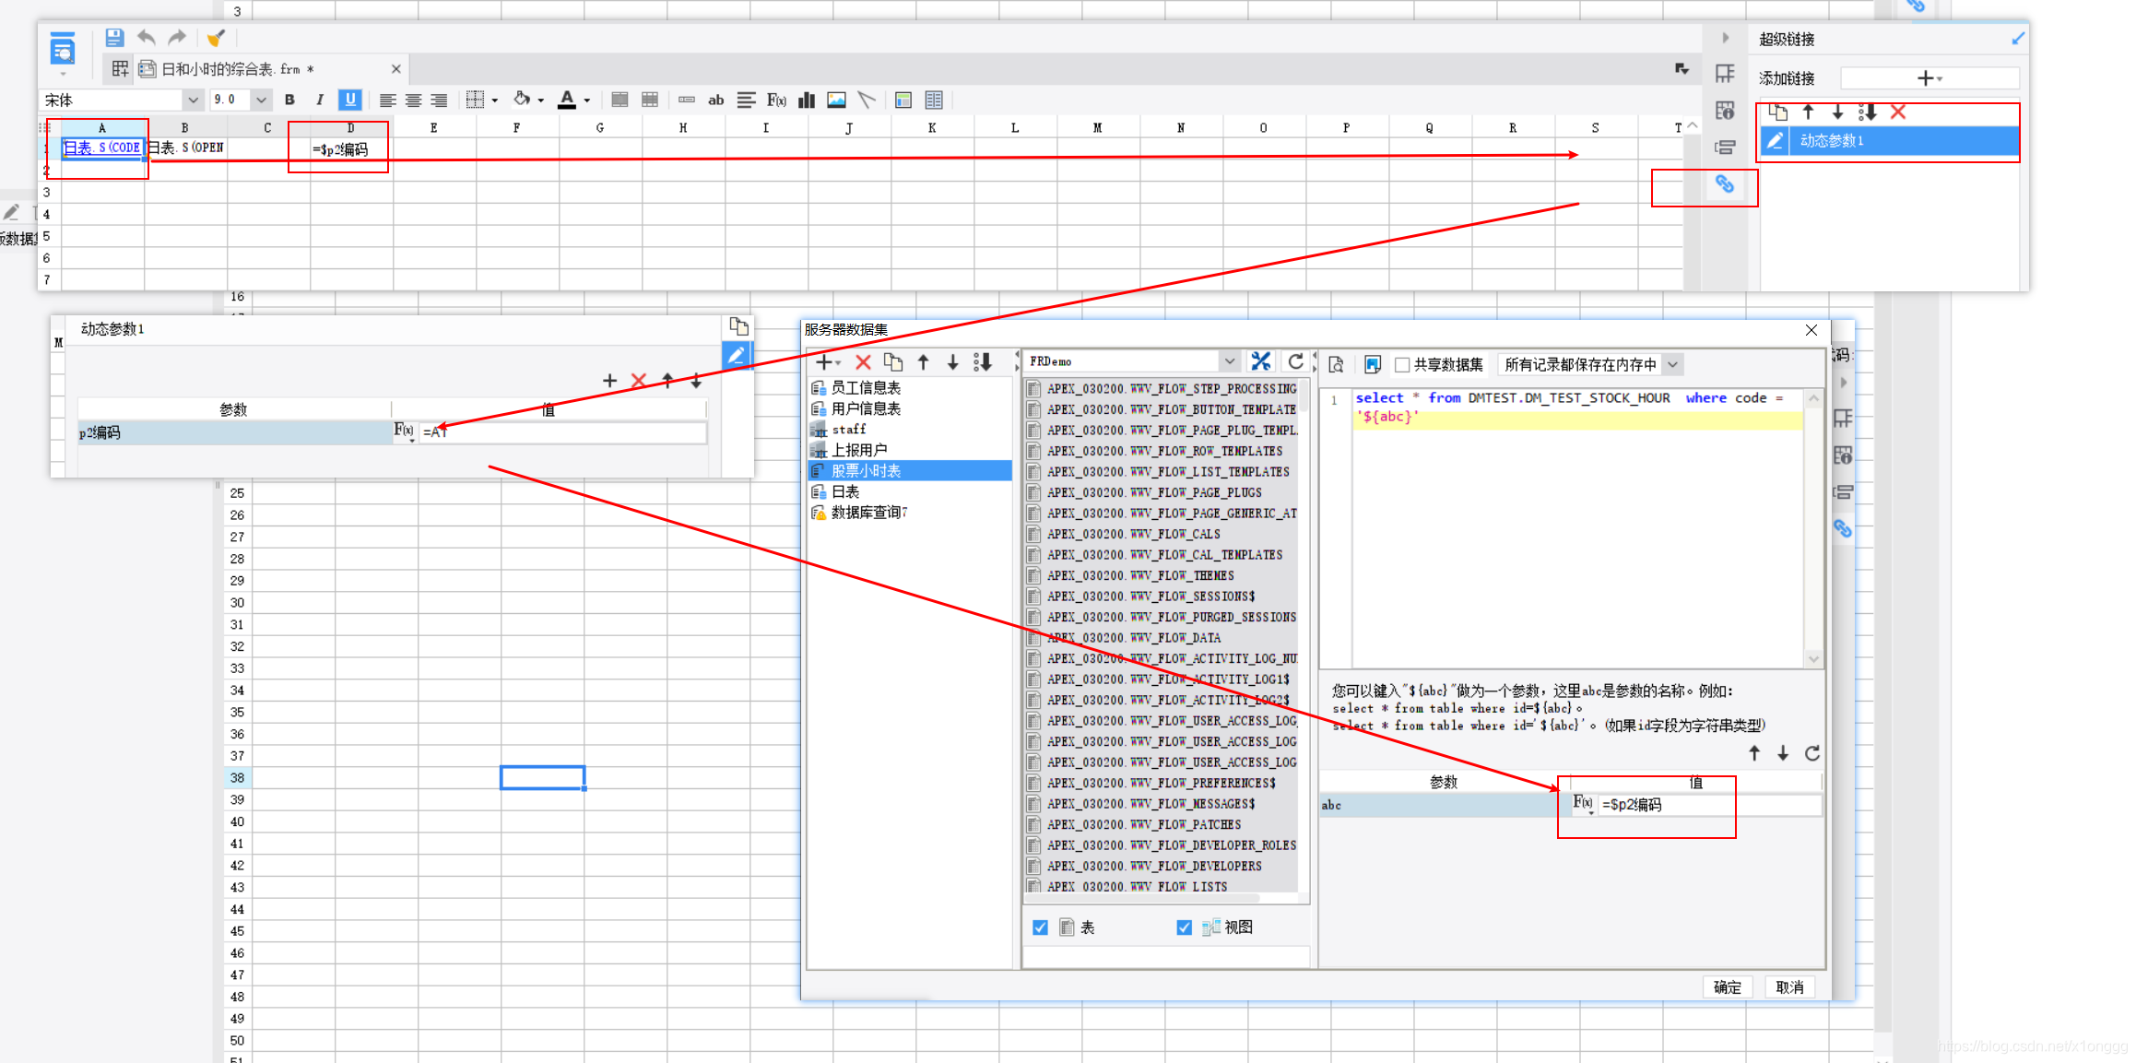This screenshot has height=1063, width=2136.
Task: Select the 日和小时的综合表.frm tab
Action: (x=236, y=69)
